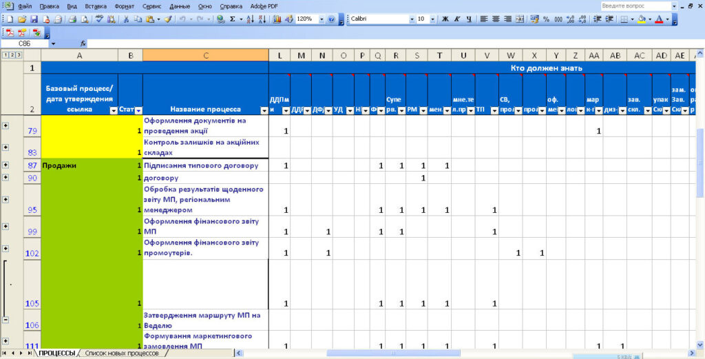Open the Adobe PDF menu

pyautogui.click(x=264, y=6)
